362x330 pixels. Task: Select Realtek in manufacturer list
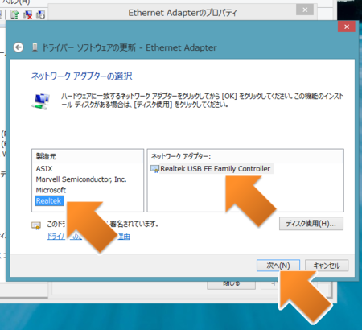[49, 200]
